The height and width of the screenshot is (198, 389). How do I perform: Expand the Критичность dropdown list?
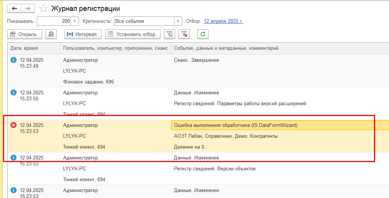(x=178, y=21)
